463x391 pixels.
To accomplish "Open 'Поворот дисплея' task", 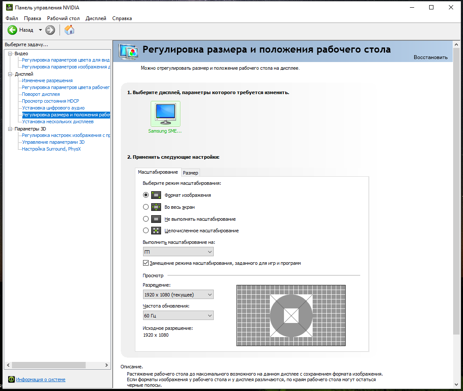I will tap(41, 94).
